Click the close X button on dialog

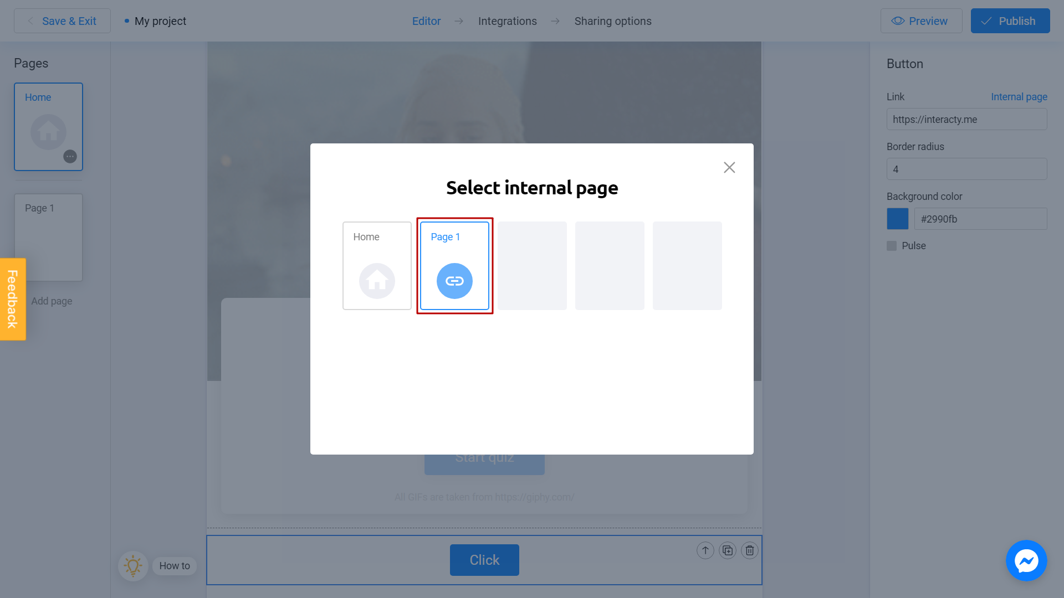(729, 167)
